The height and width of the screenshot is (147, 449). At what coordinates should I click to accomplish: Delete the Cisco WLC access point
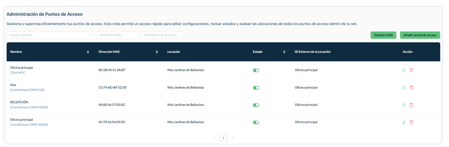click(411, 70)
